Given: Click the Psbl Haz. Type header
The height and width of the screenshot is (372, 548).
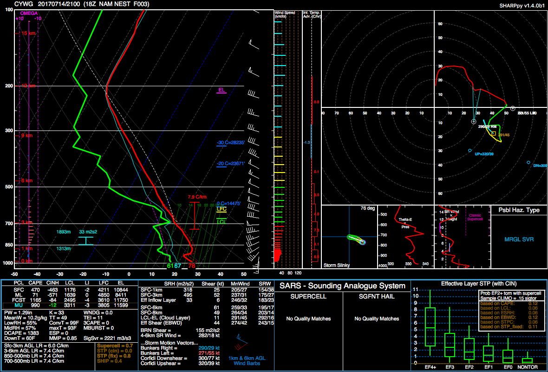Looking at the screenshot, I should (x=519, y=210).
